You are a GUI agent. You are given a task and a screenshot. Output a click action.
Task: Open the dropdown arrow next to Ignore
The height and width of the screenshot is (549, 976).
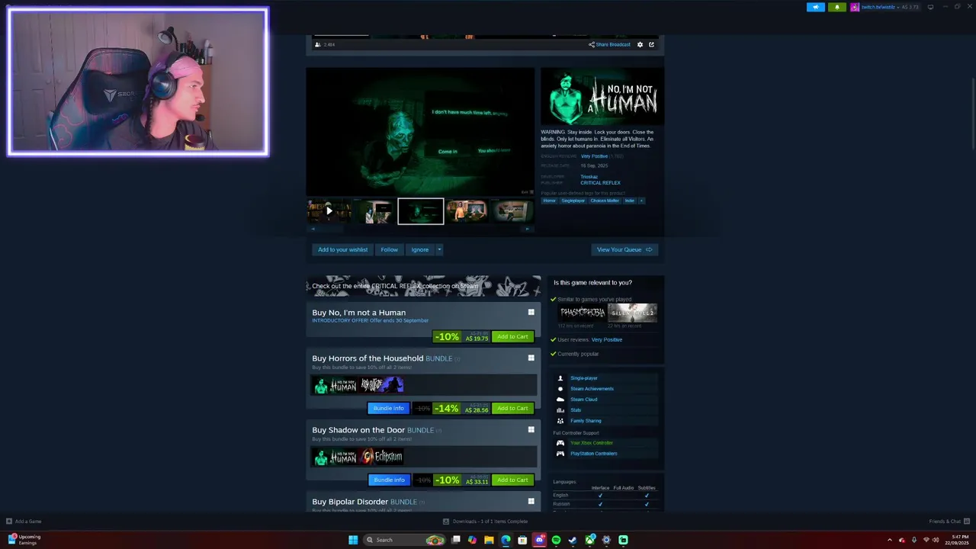click(439, 249)
